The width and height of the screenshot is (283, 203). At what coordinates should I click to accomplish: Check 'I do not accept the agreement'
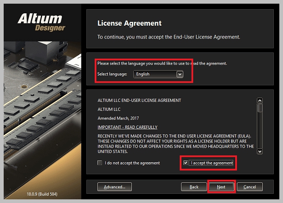coord(100,163)
